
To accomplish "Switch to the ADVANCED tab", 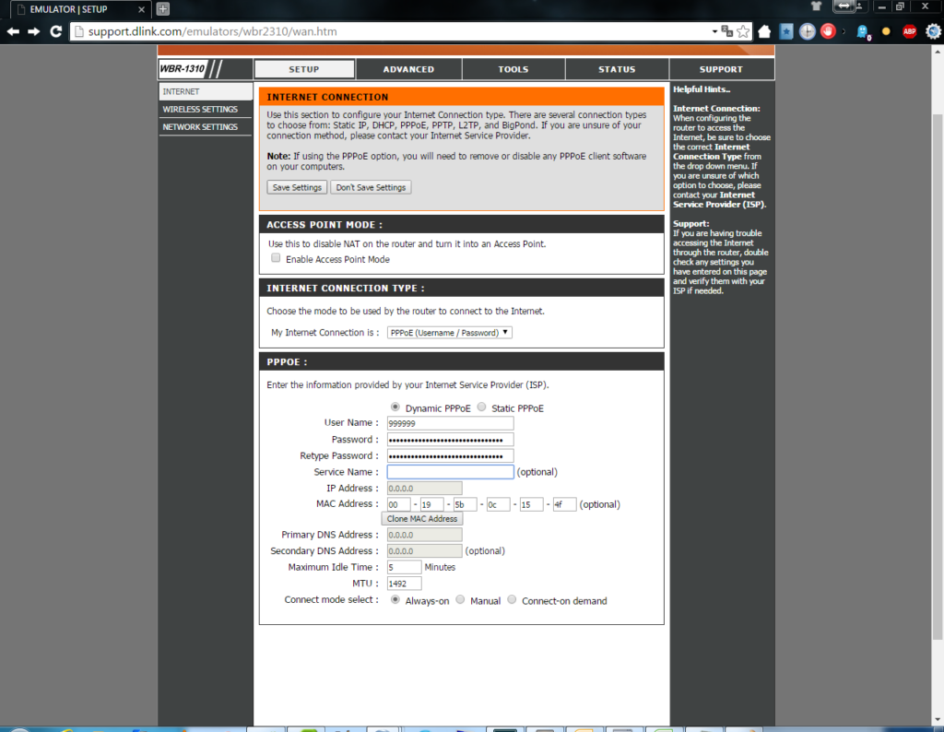I will point(408,69).
